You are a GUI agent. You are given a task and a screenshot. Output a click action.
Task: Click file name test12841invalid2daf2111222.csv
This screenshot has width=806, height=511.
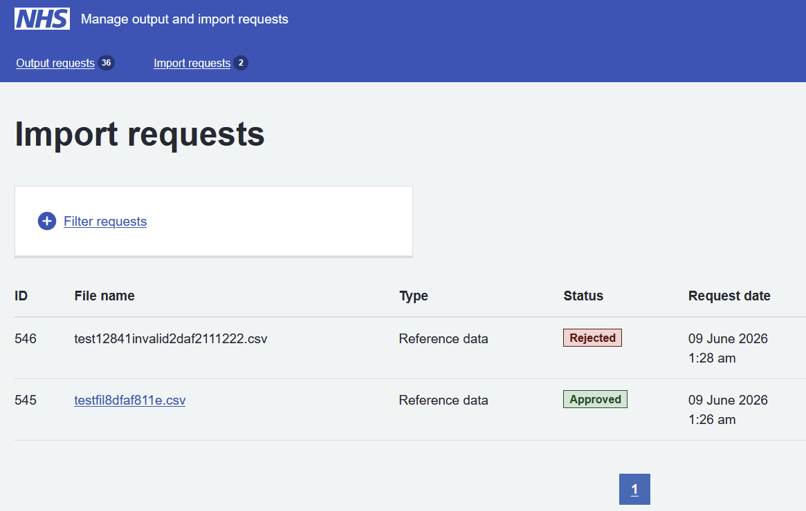coord(171,338)
